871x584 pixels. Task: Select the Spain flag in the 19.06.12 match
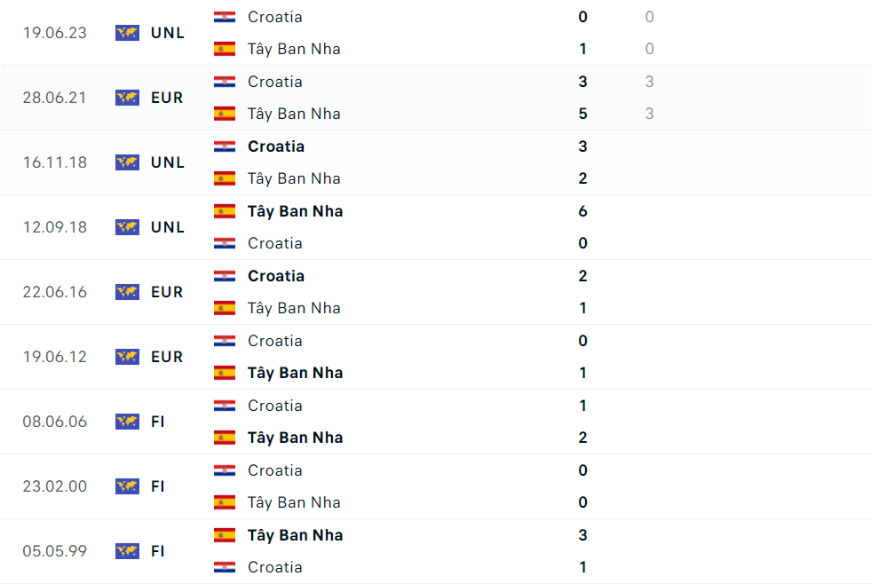coord(225,373)
